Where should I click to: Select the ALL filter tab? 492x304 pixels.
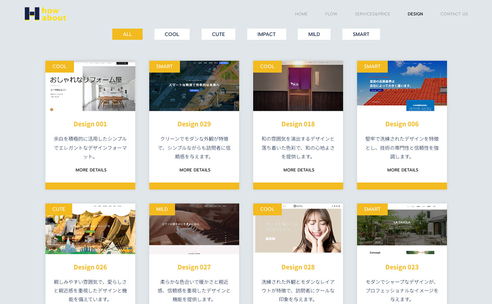127,34
